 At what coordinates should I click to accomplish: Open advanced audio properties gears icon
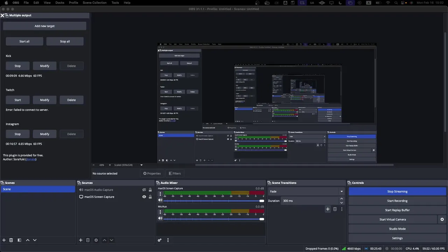160,240
